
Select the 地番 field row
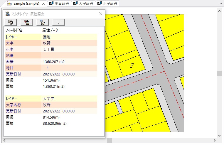51,55
